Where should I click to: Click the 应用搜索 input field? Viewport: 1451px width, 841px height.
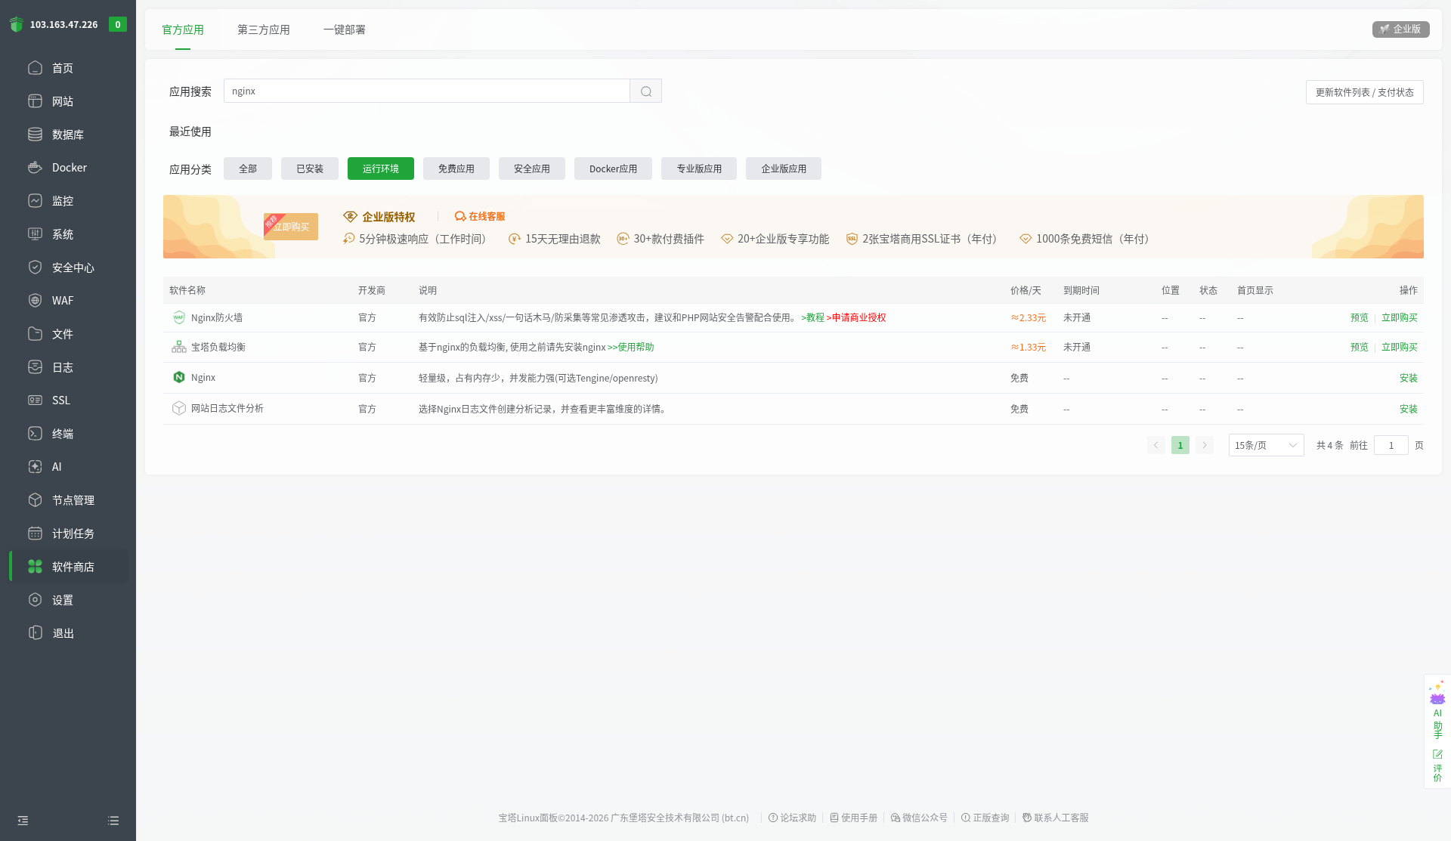[427, 91]
